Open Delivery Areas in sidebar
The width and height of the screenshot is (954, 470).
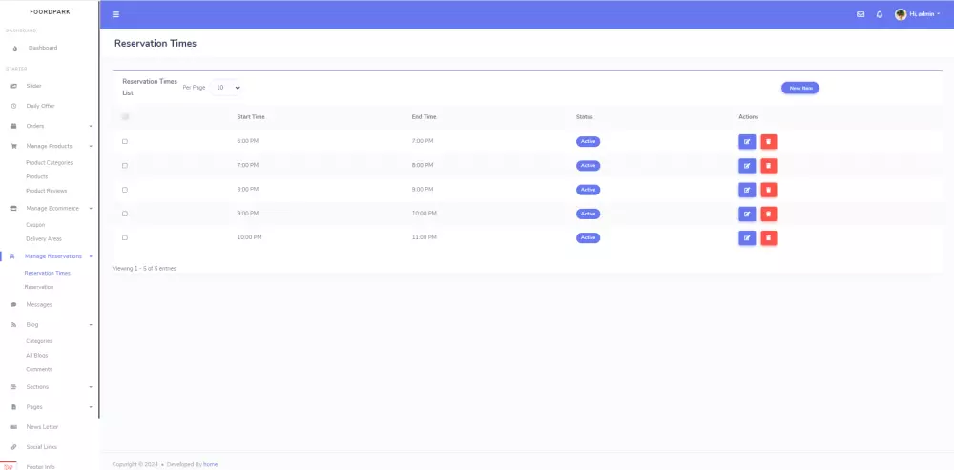[44, 239]
